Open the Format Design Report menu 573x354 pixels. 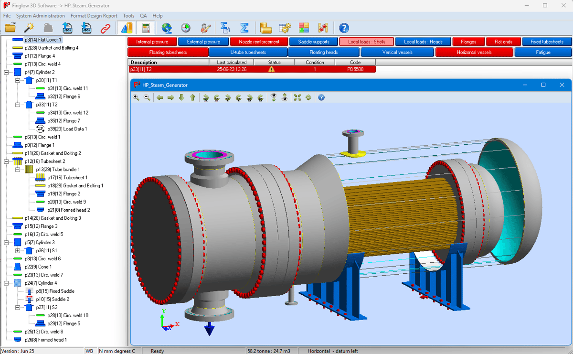click(94, 16)
